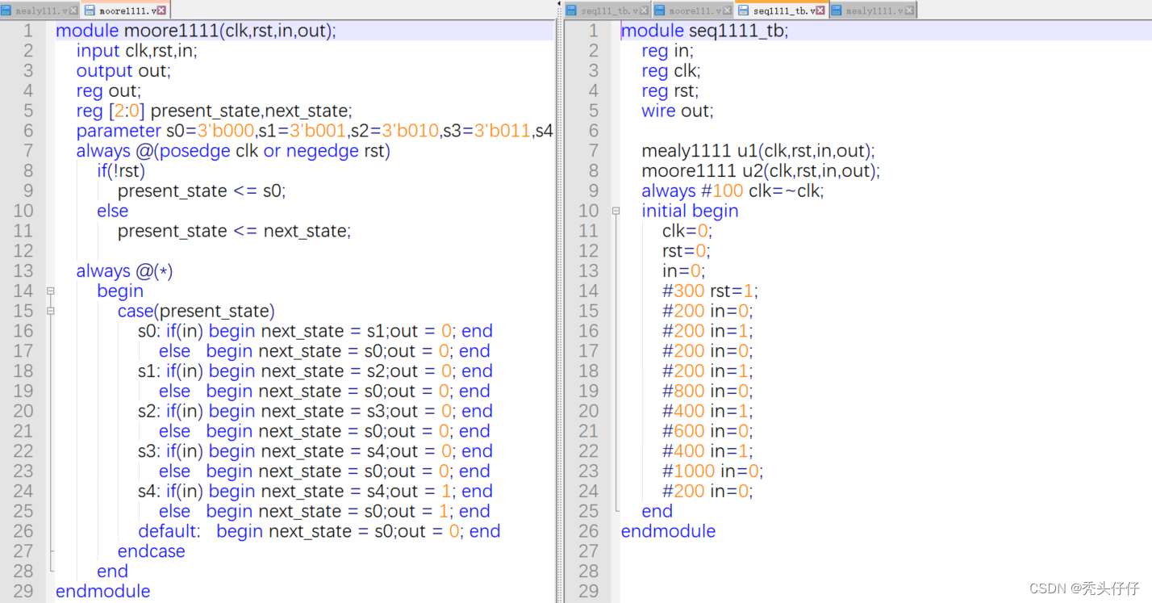This screenshot has height=603, width=1152.
Task: Click the 'case(present_state)' line
Action: point(196,311)
